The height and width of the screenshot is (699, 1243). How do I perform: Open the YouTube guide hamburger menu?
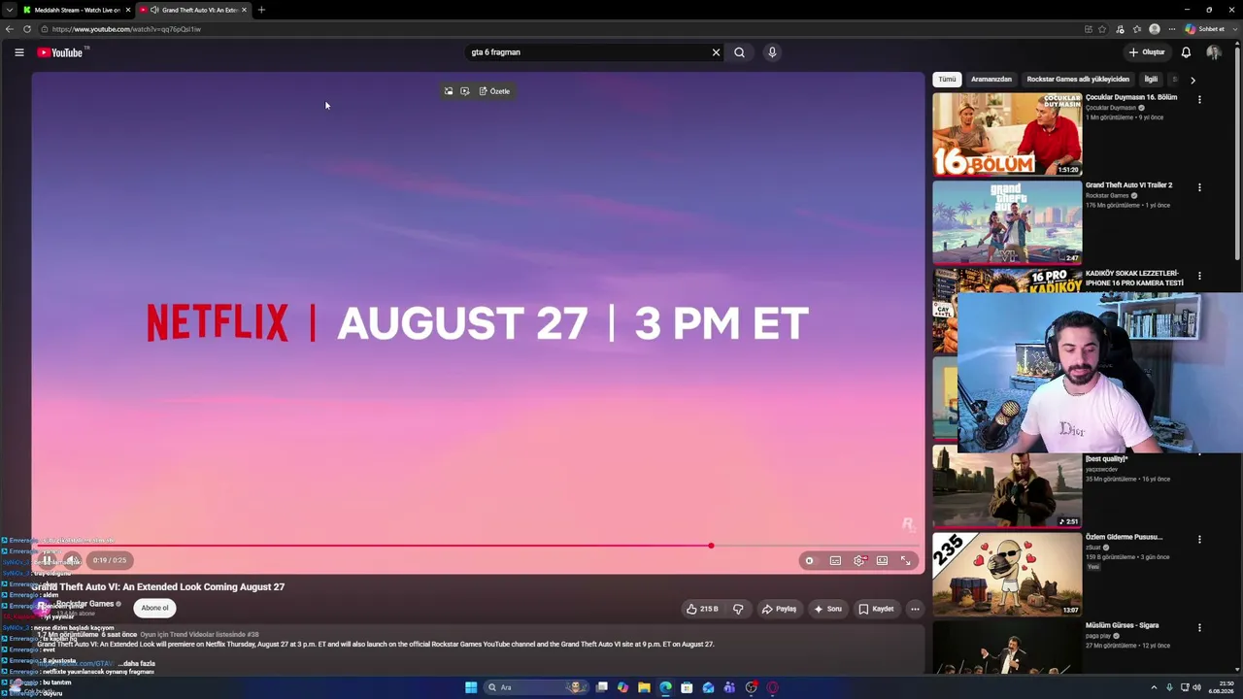point(19,52)
